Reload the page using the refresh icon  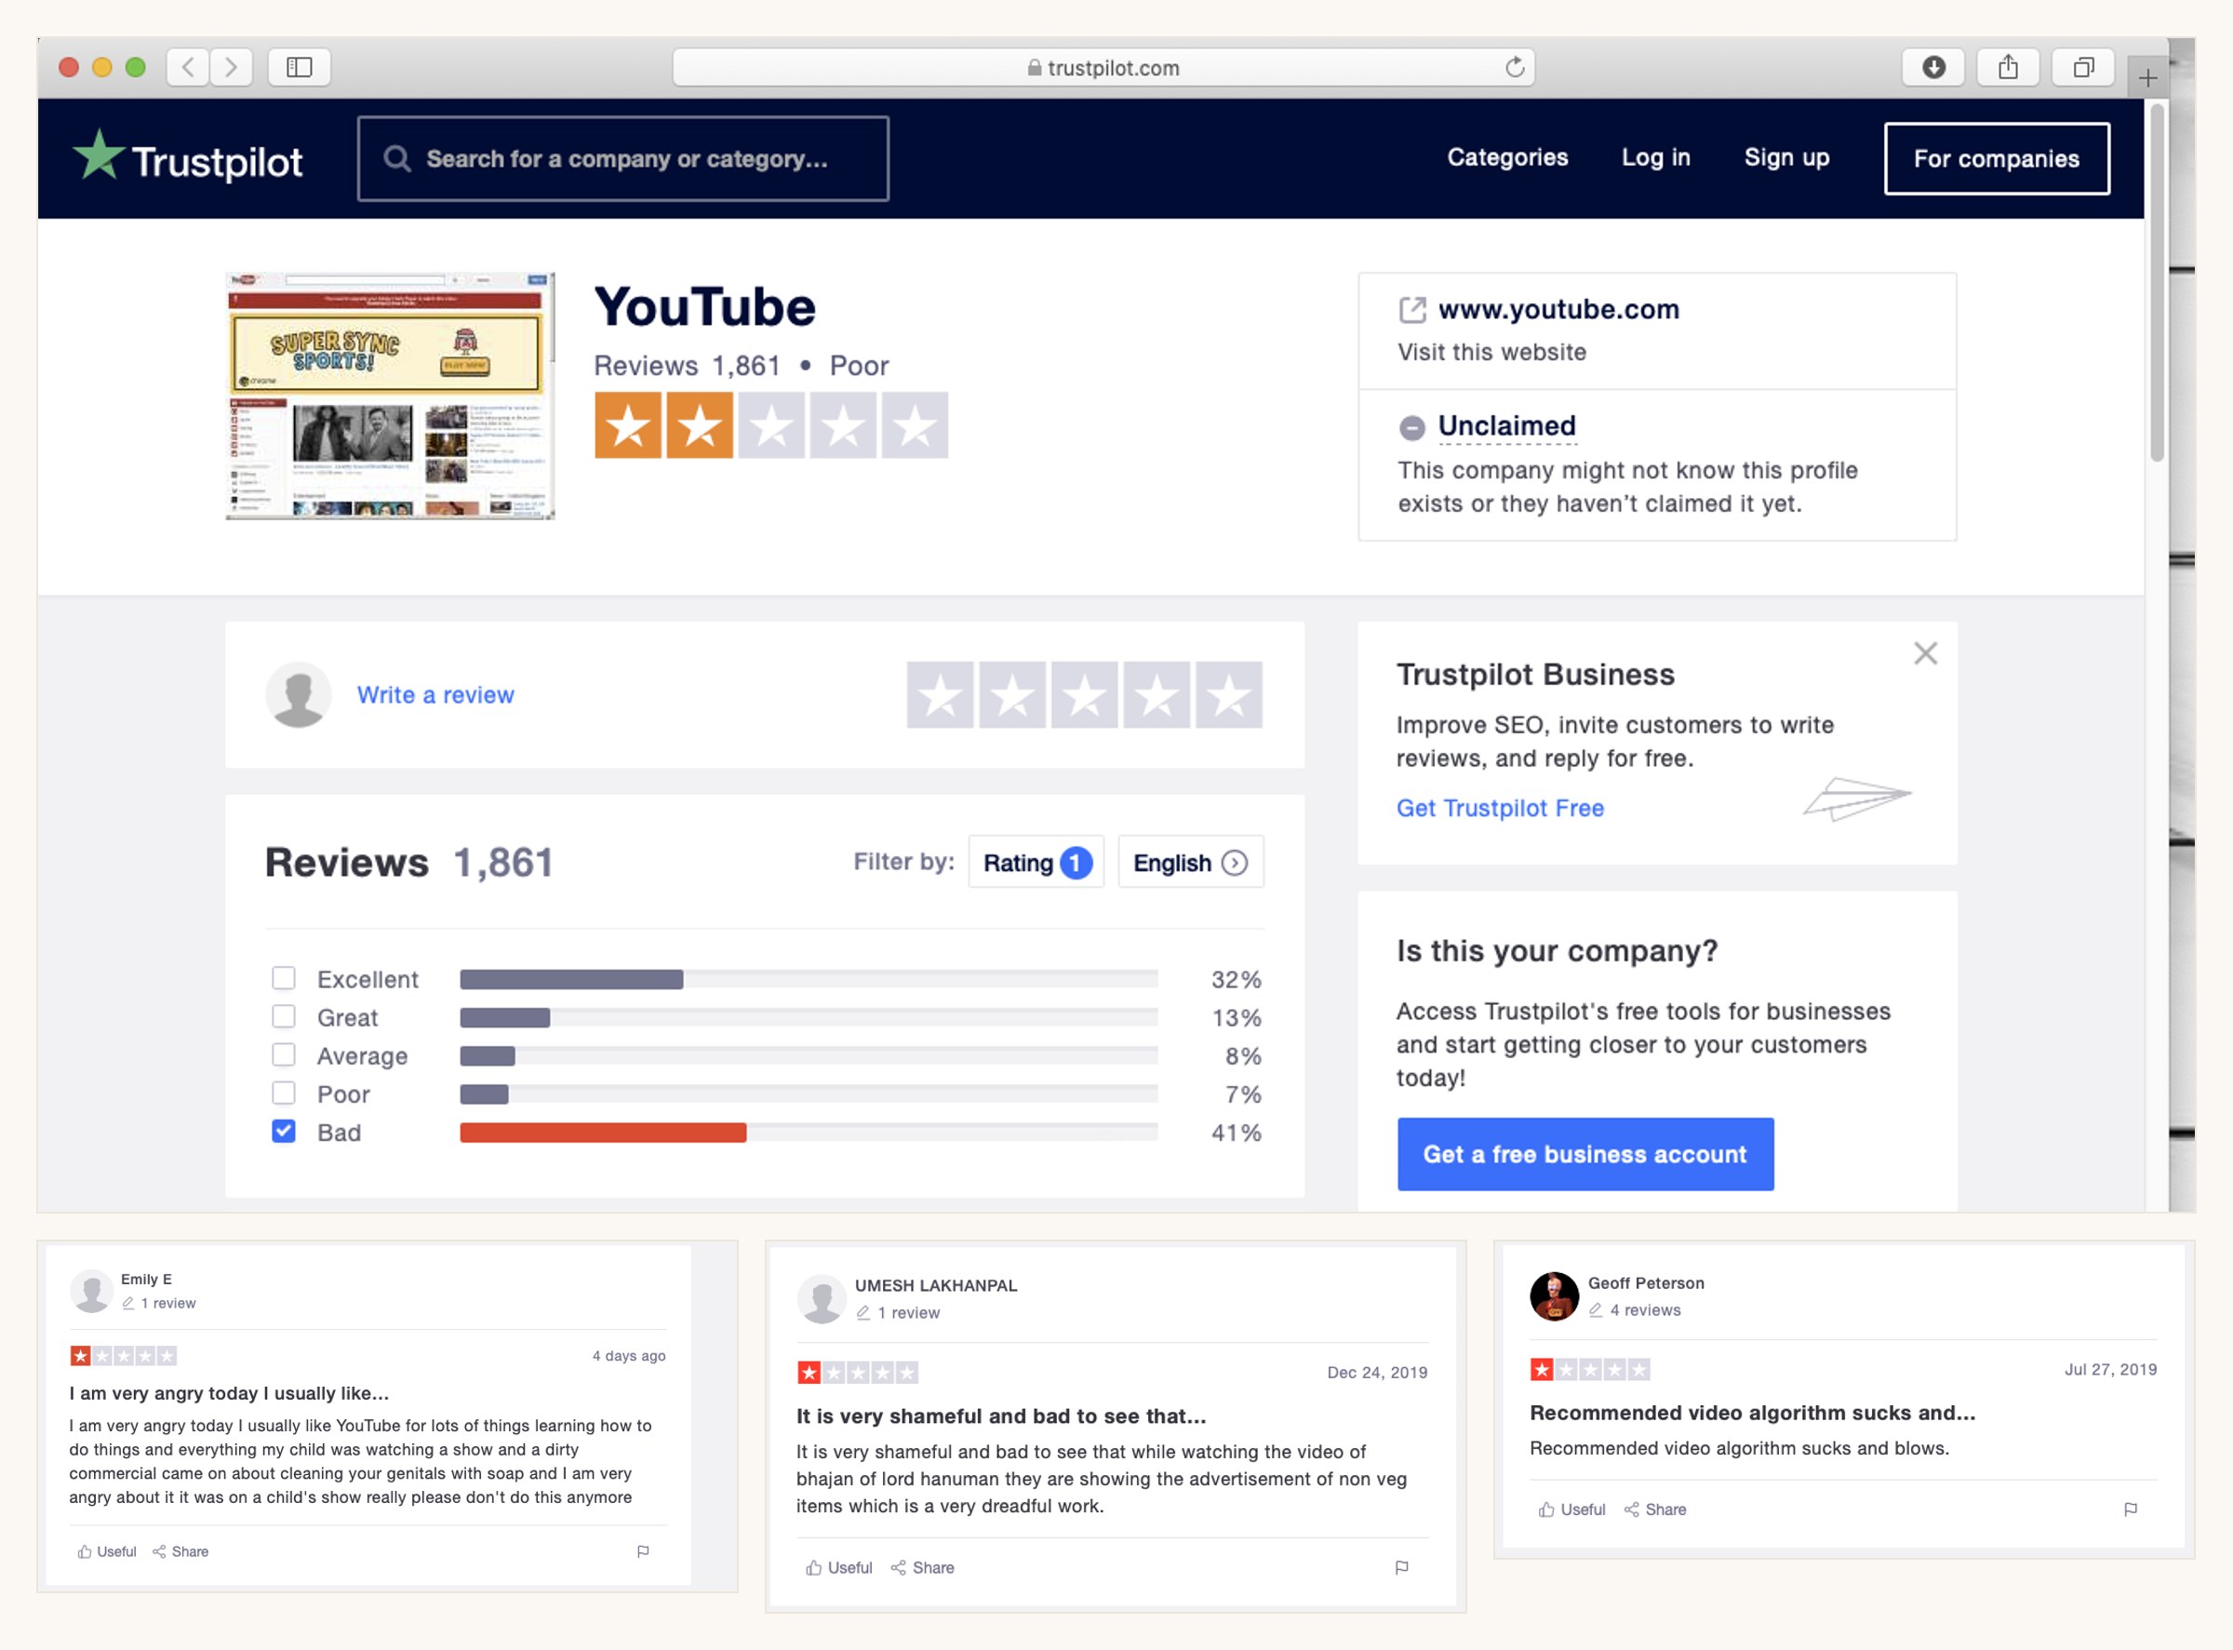pyautogui.click(x=1515, y=67)
